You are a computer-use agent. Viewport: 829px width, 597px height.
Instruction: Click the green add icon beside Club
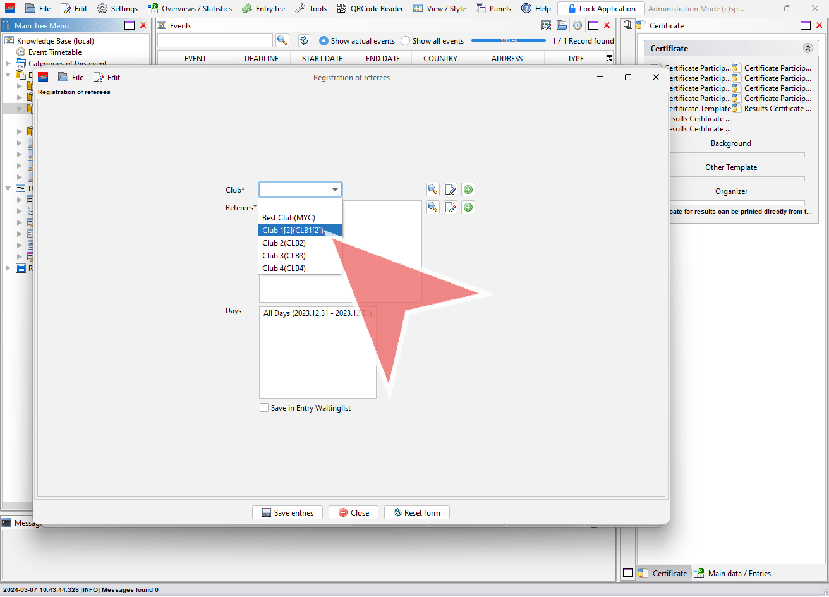coord(468,190)
